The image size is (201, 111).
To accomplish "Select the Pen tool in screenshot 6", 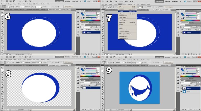I will [2, 46].
